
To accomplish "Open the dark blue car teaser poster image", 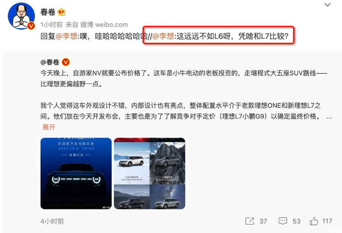I will [x=76, y=174].
